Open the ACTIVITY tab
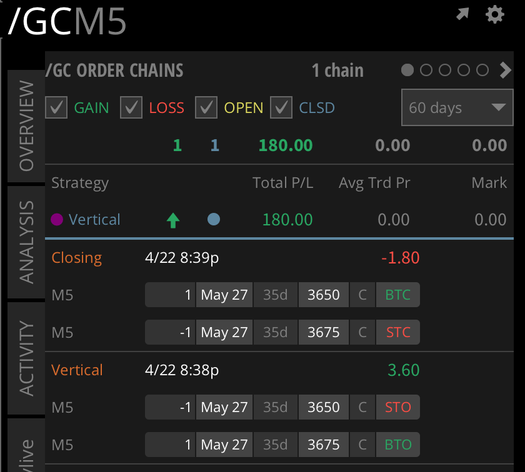The width and height of the screenshot is (525, 472). coord(26,356)
